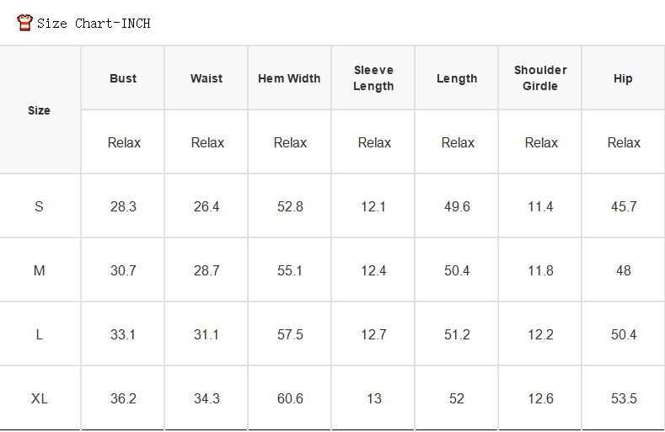Select the L length value 51.2
This screenshot has height=432, width=665.
(457, 334)
